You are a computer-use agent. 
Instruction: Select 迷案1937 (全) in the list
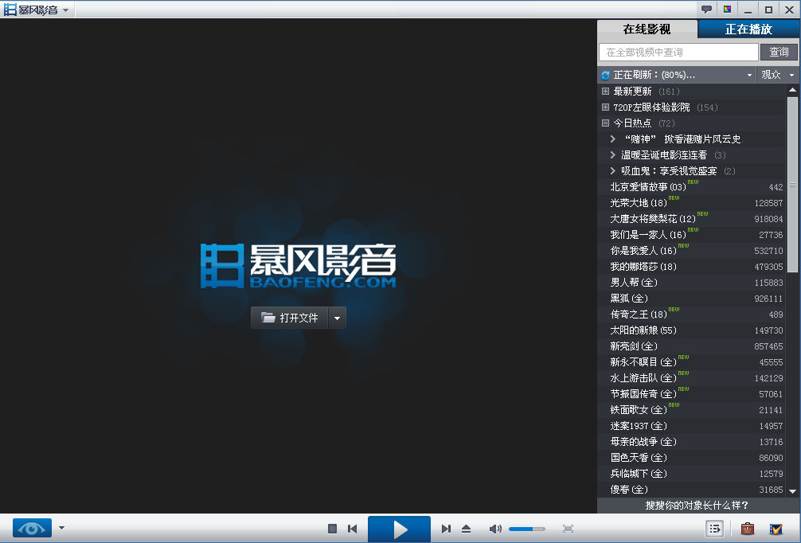click(692, 425)
